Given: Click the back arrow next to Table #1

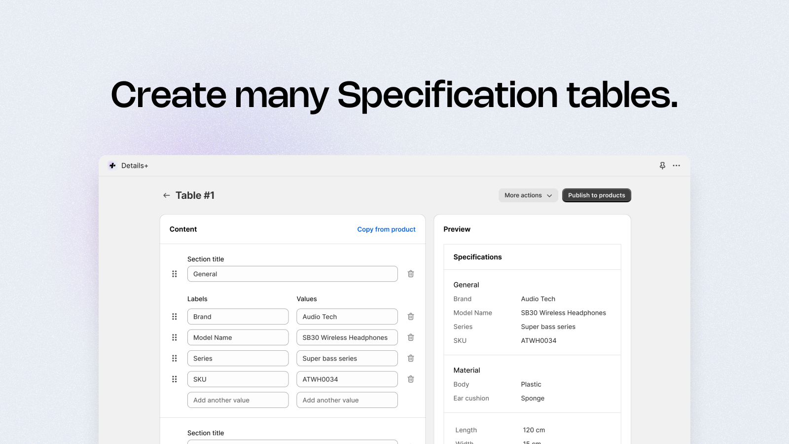Looking at the screenshot, I should tap(167, 195).
